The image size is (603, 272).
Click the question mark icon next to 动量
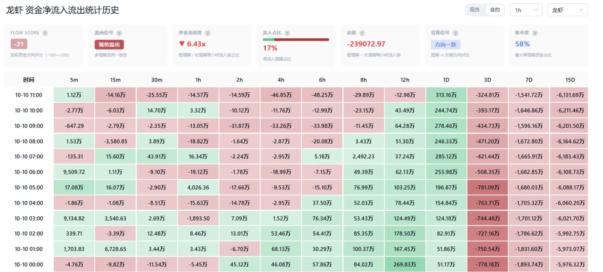[362, 33]
